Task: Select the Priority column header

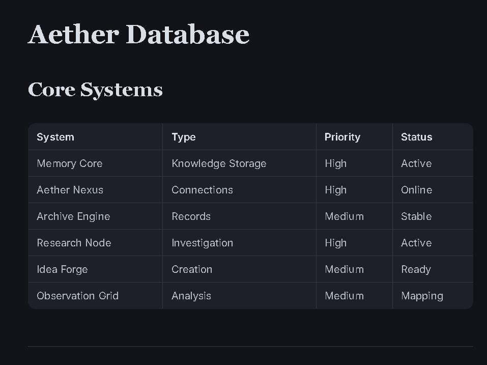Action: pos(354,136)
